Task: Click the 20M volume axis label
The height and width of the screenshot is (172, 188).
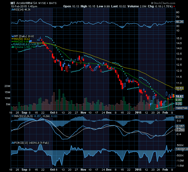Action: pos(7,86)
